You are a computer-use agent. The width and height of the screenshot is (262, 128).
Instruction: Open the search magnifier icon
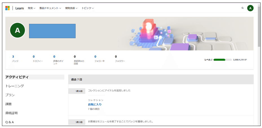pyautogui.click(x=243, y=8)
